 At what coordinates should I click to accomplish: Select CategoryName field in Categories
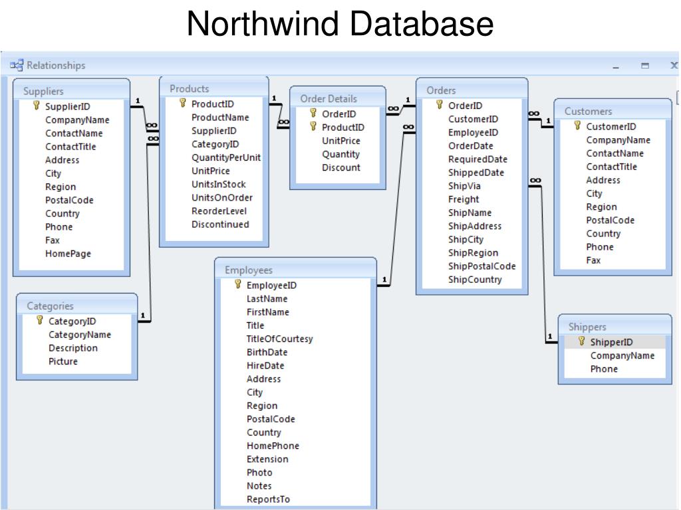pyautogui.click(x=80, y=335)
